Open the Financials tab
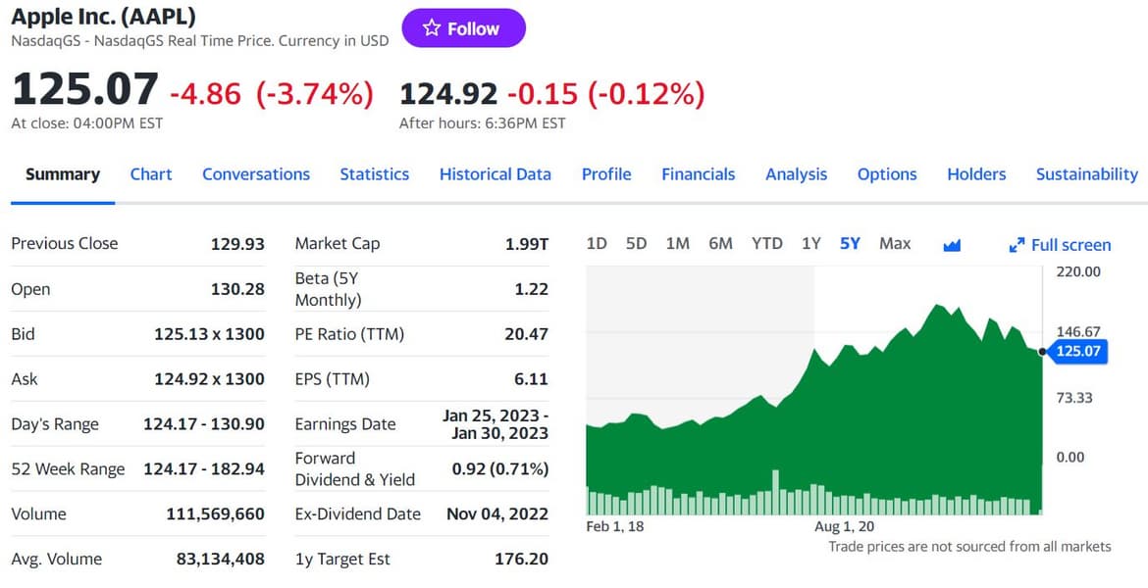Viewport: 1148px width, 588px height. click(699, 174)
